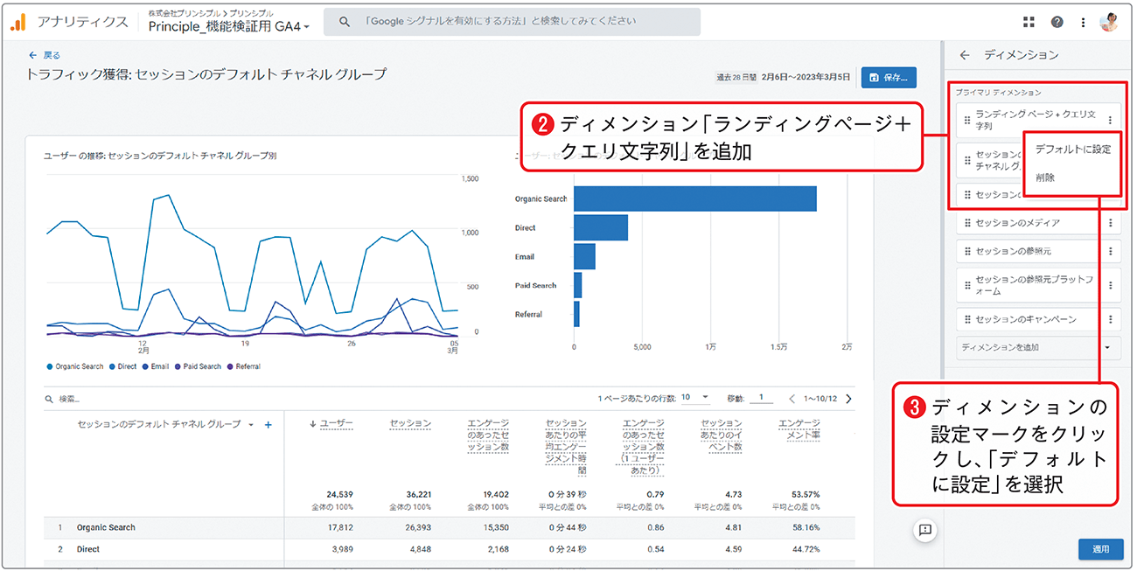Open the three-dot menu for セッションのキャンペーン
This screenshot has width=1137, height=571.
pos(1110,319)
